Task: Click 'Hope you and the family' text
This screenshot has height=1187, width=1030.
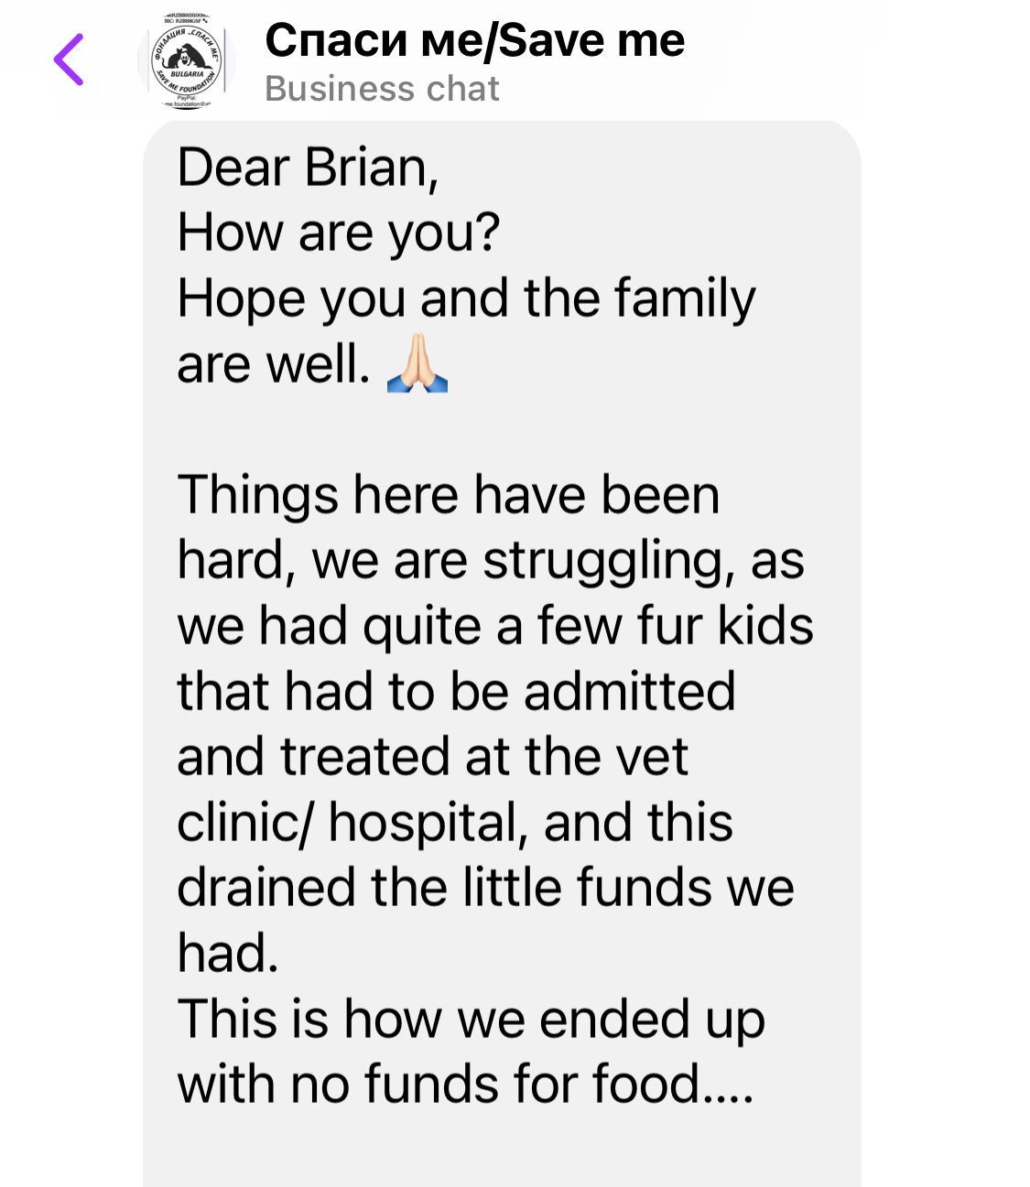Action: (x=466, y=299)
